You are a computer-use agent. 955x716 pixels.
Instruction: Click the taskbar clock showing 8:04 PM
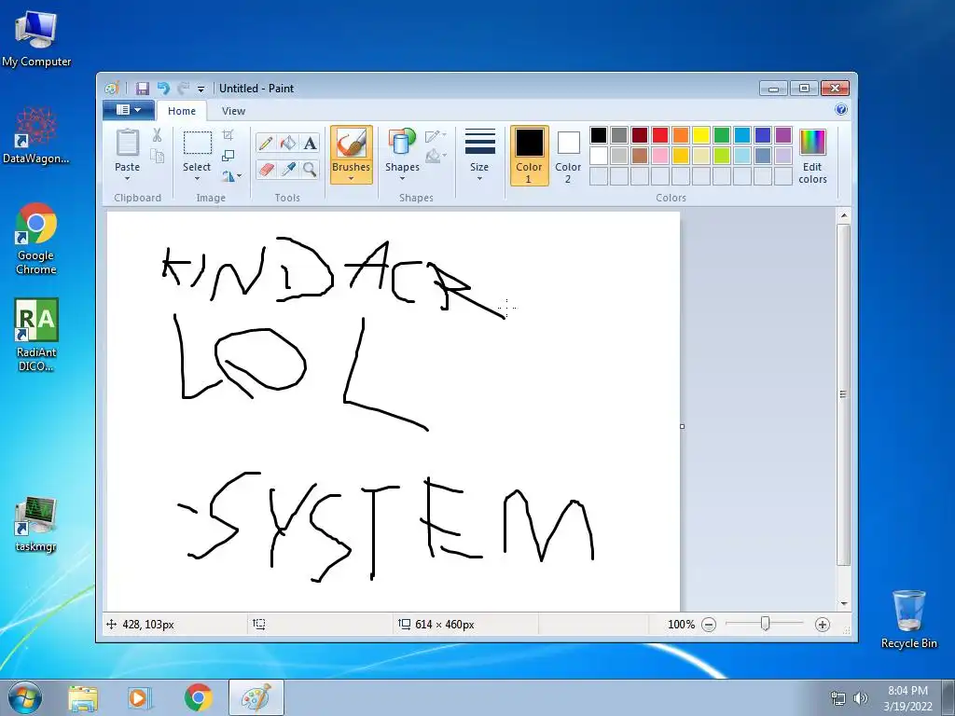(x=907, y=698)
